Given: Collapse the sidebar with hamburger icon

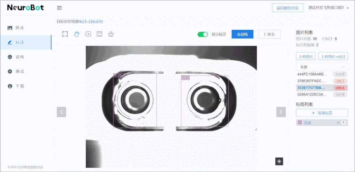Looking at the screenshot, I should click(59, 8).
